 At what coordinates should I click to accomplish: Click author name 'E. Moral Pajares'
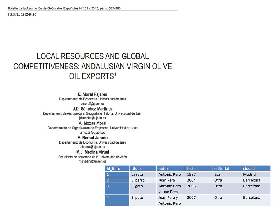click(x=93, y=94)
